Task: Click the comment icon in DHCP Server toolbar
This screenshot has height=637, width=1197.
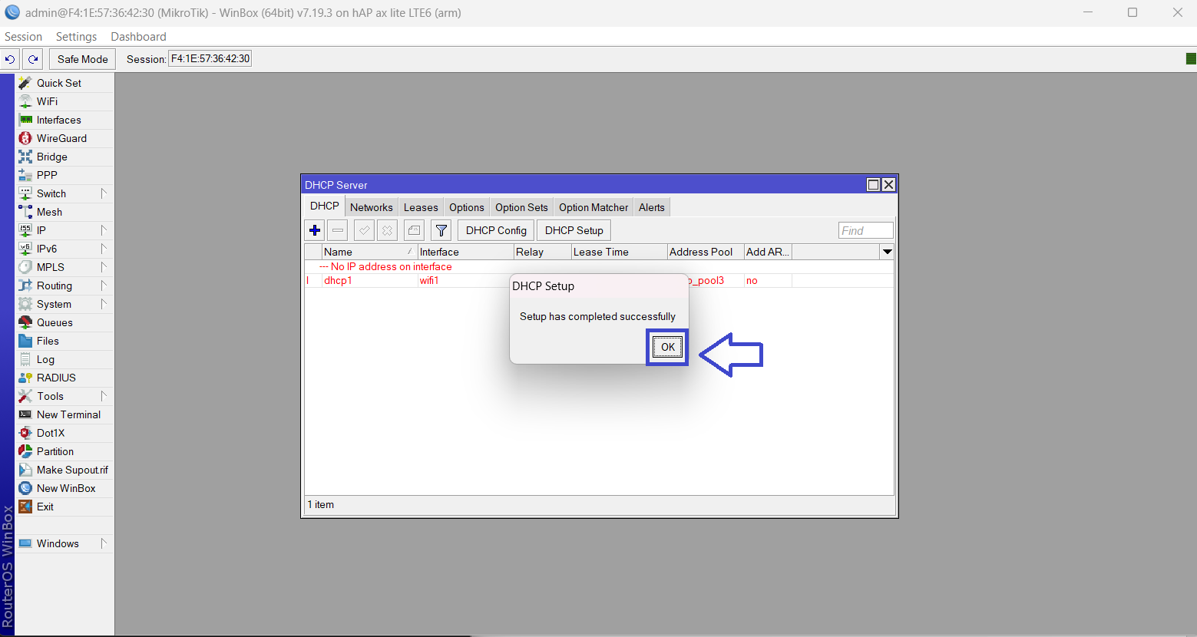Action: 414,230
